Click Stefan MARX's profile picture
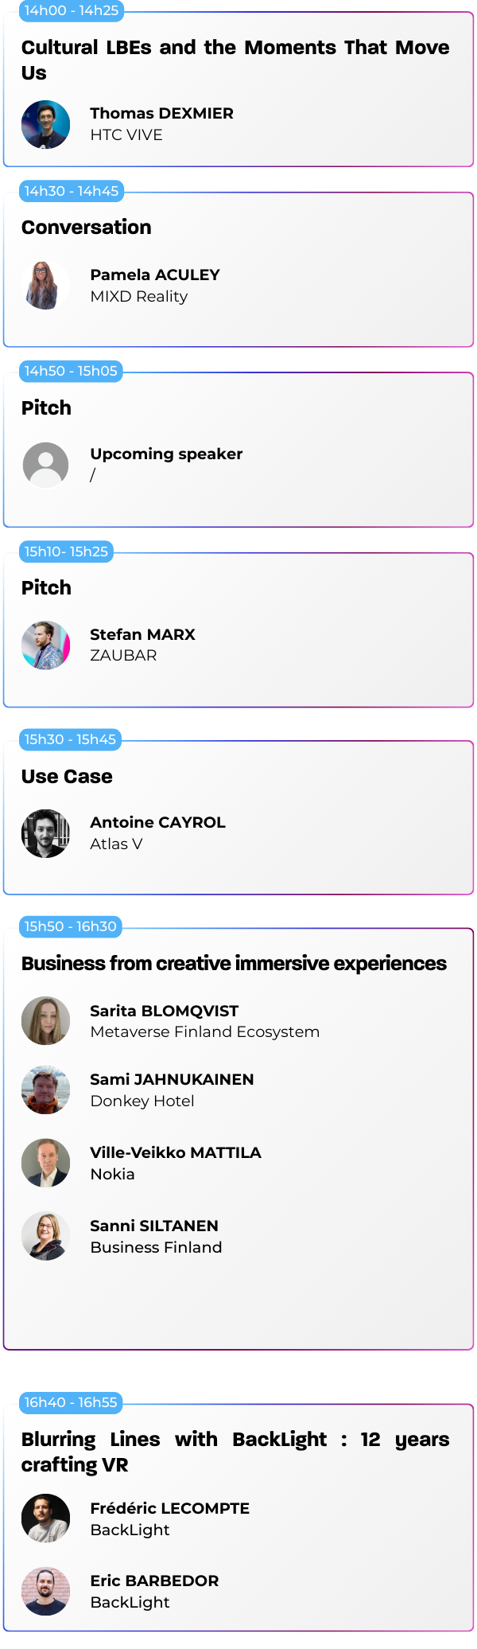This screenshot has width=477, height=1649. (45, 645)
